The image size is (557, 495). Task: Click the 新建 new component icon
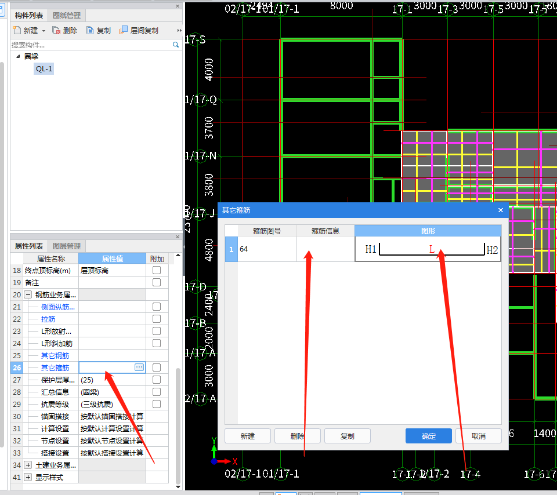17,30
